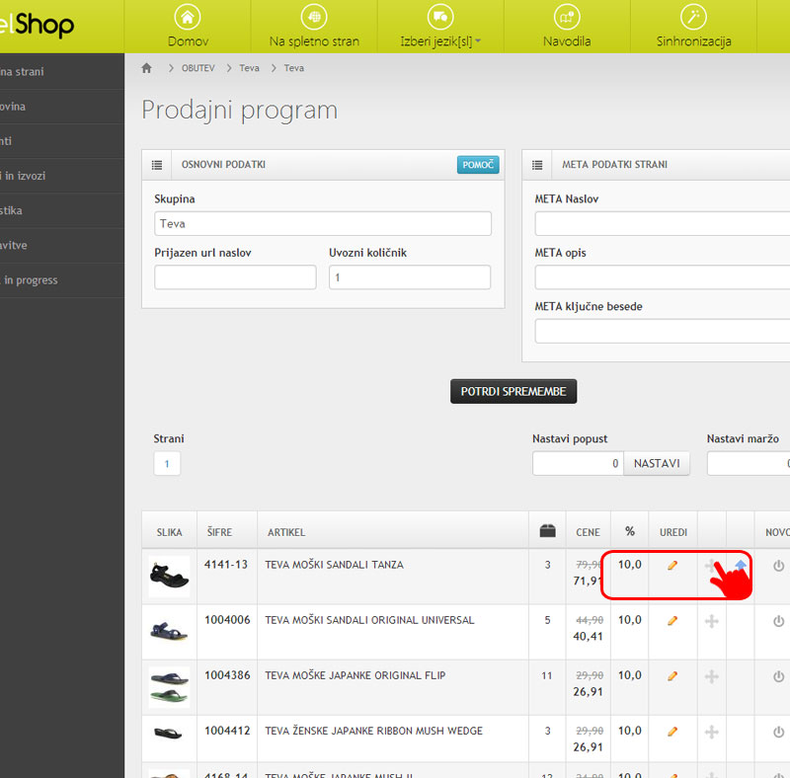Toggle power icon for RIBBON MUSH WEDGE row

778,733
